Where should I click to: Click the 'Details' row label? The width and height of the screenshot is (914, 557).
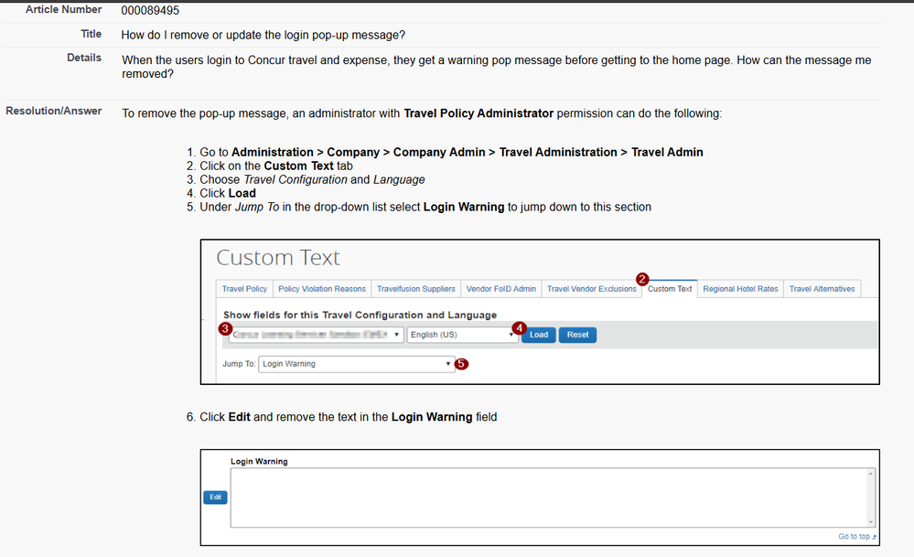(84, 58)
